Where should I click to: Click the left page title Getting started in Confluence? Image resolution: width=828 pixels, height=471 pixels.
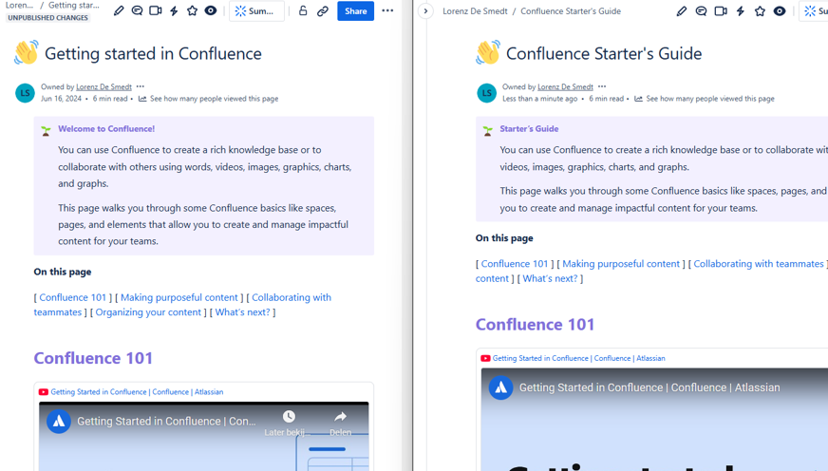[x=153, y=53]
